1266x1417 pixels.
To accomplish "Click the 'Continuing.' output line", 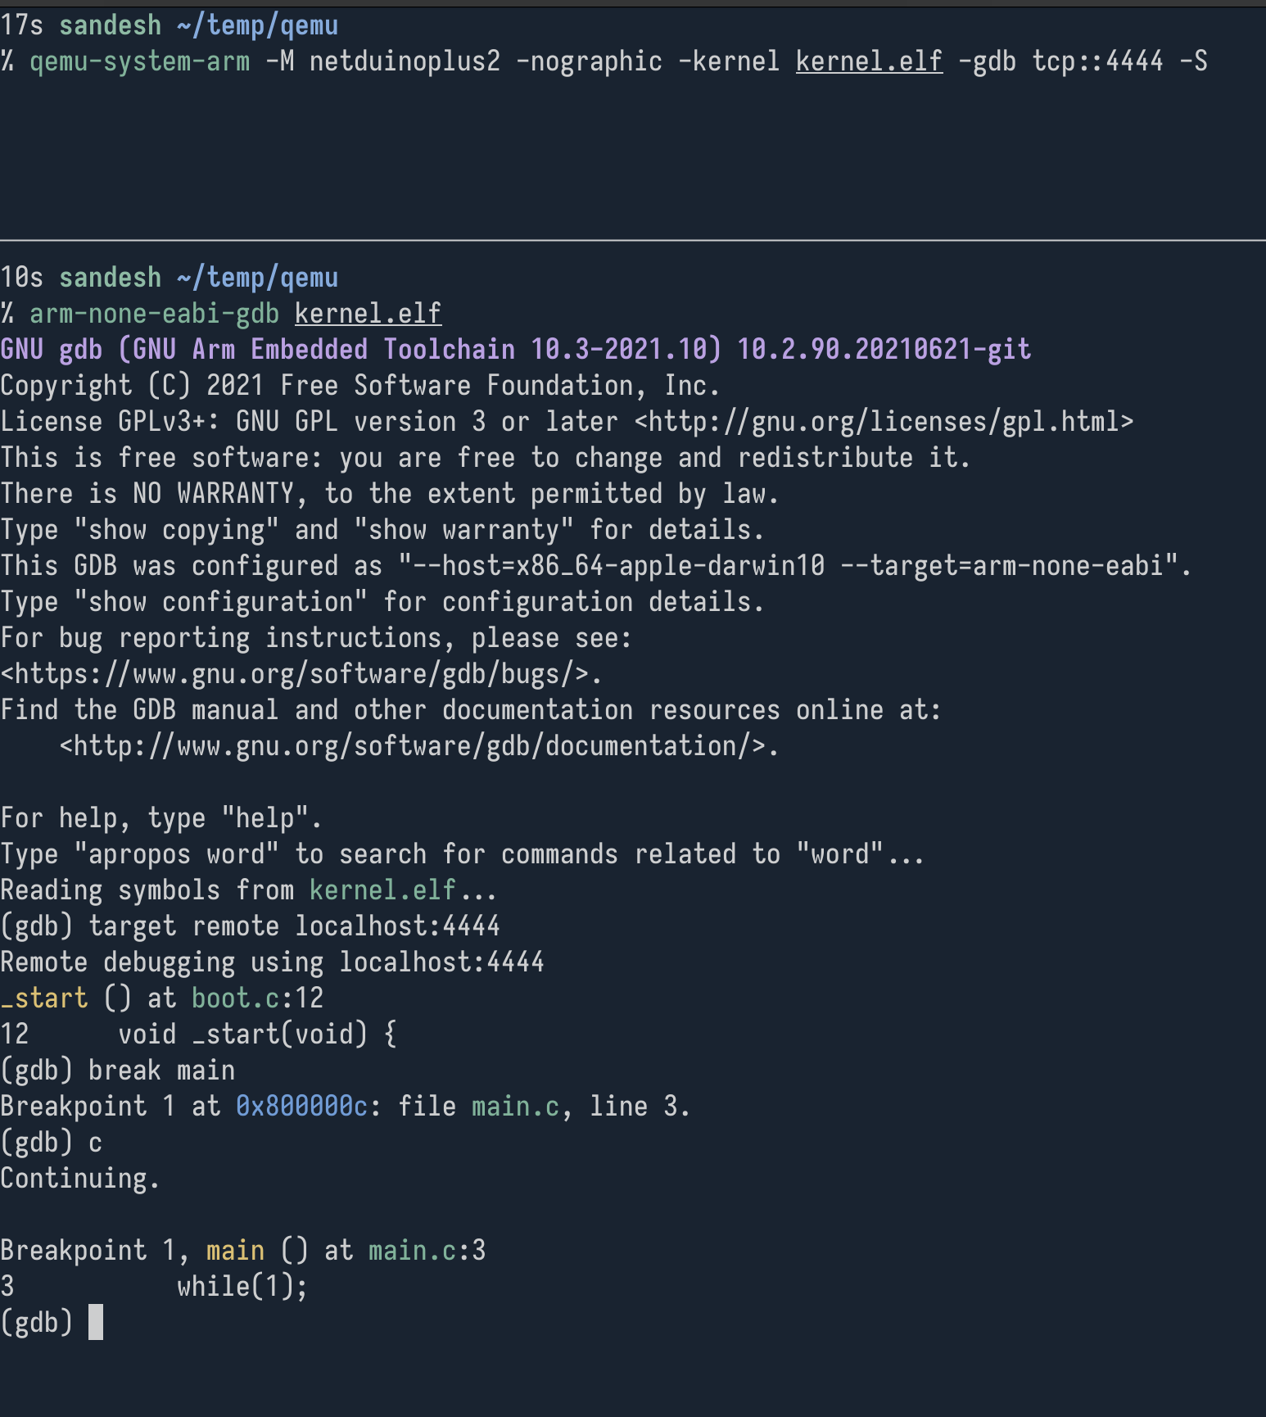I will (80, 1179).
